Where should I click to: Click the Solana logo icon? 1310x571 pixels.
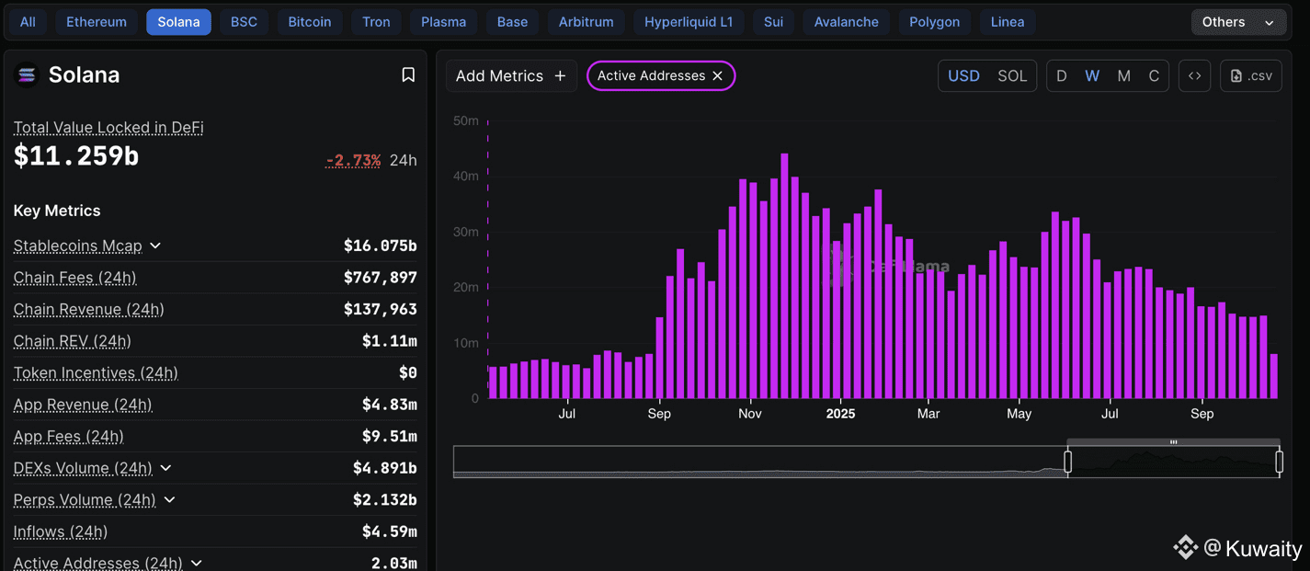pyautogui.click(x=27, y=75)
